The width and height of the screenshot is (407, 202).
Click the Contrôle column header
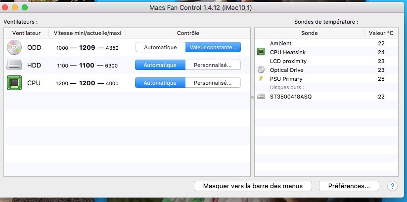click(188, 33)
